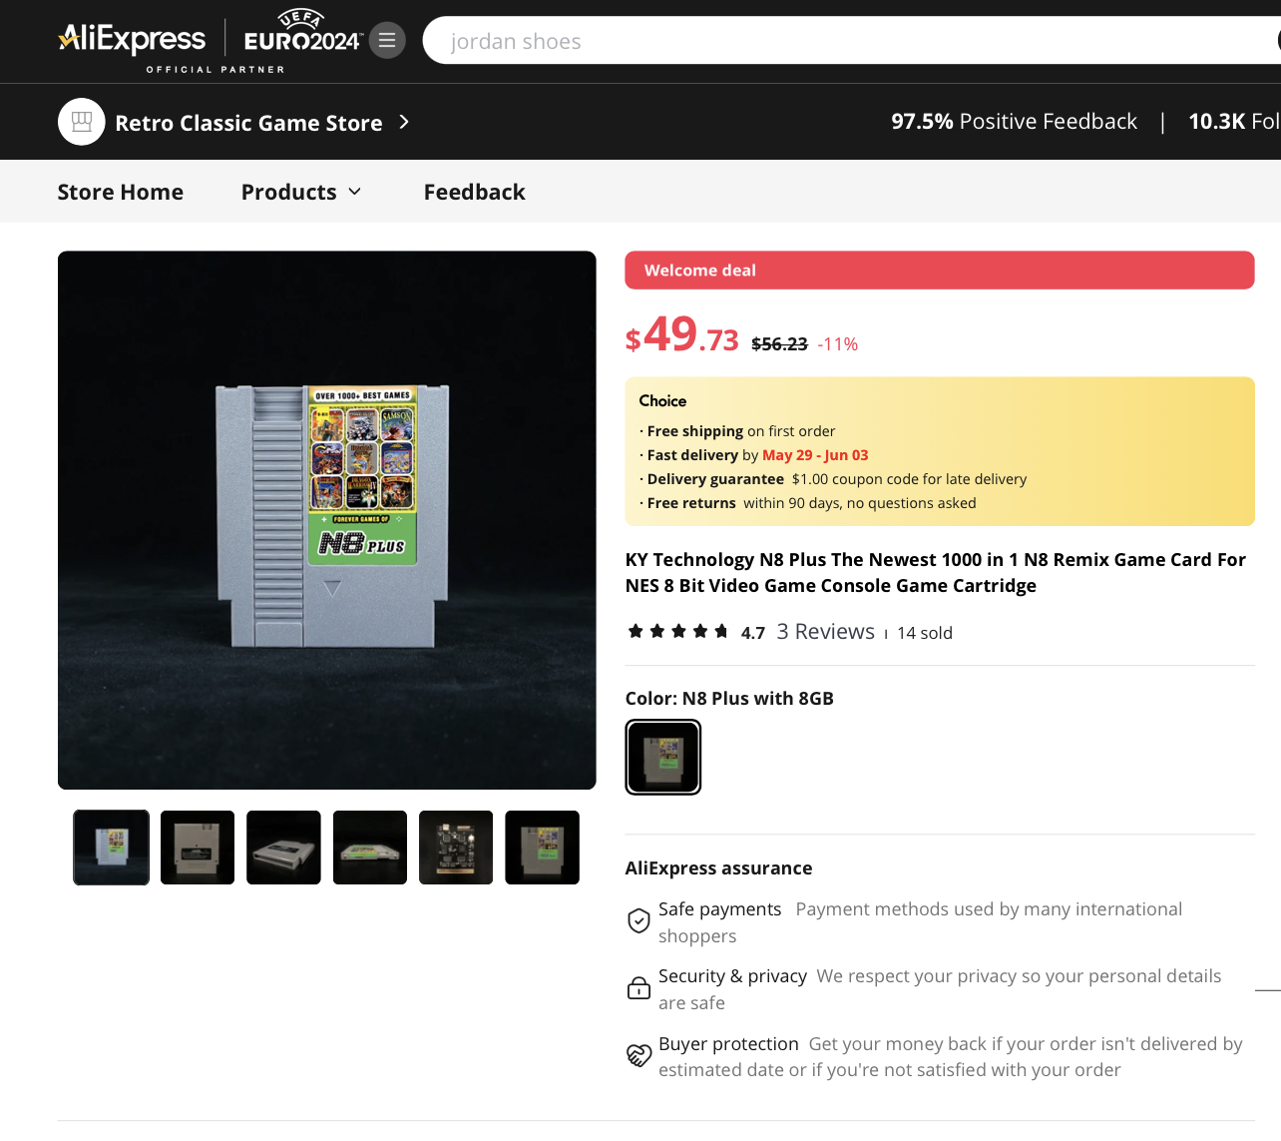This screenshot has width=1281, height=1141.
Task: Click the Delivery guarantee coupon line
Action: (x=833, y=479)
